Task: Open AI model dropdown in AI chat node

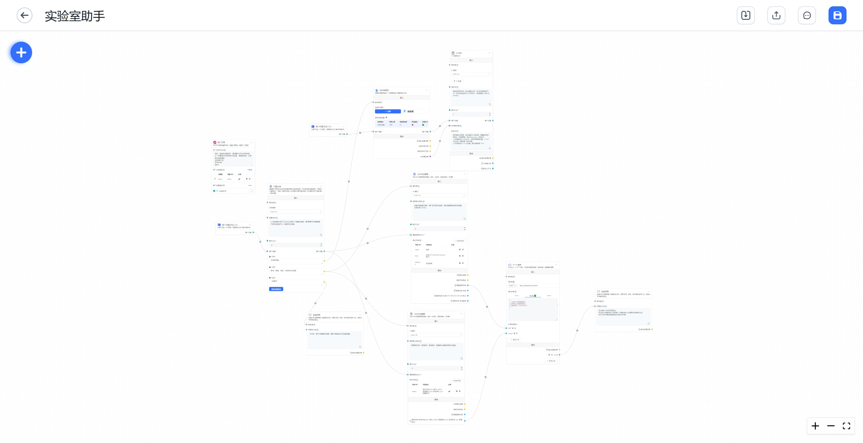Action: coord(471,74)
